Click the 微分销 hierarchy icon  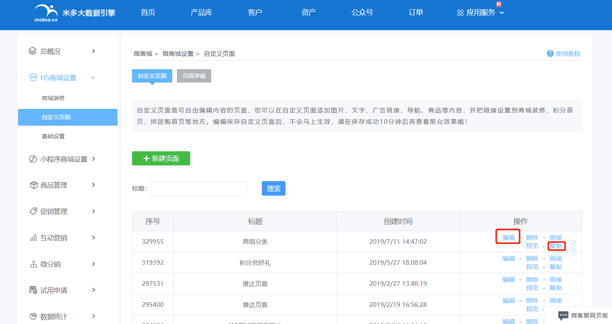(x=33, y=264)
